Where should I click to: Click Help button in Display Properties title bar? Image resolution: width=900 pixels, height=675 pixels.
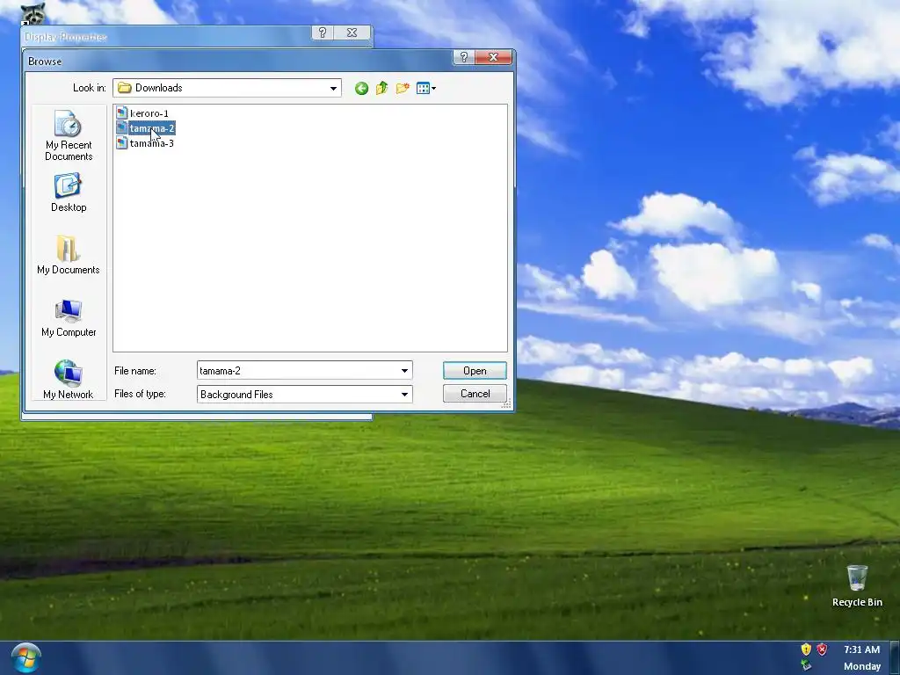coord(323,33)
